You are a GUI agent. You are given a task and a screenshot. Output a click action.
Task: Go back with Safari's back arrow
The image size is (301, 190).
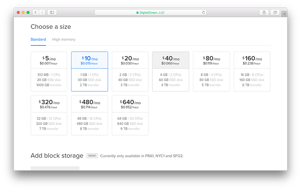coord(35,12)
